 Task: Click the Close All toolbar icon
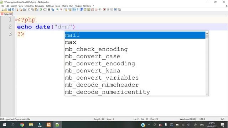[21, 10]
